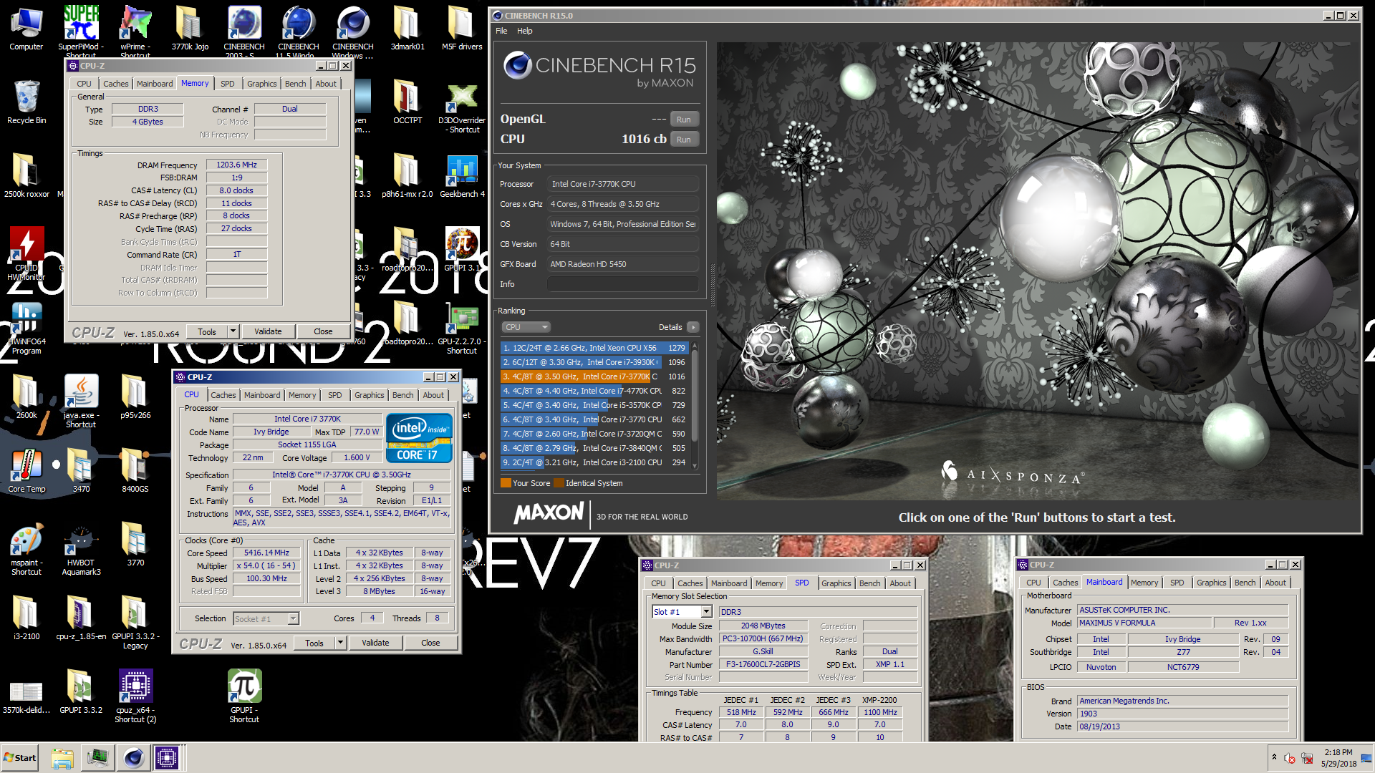This screenshot has height=773, width=1375.
Task: Click Close in the top CPU-Z Memory window
Action: coord(323,331)
